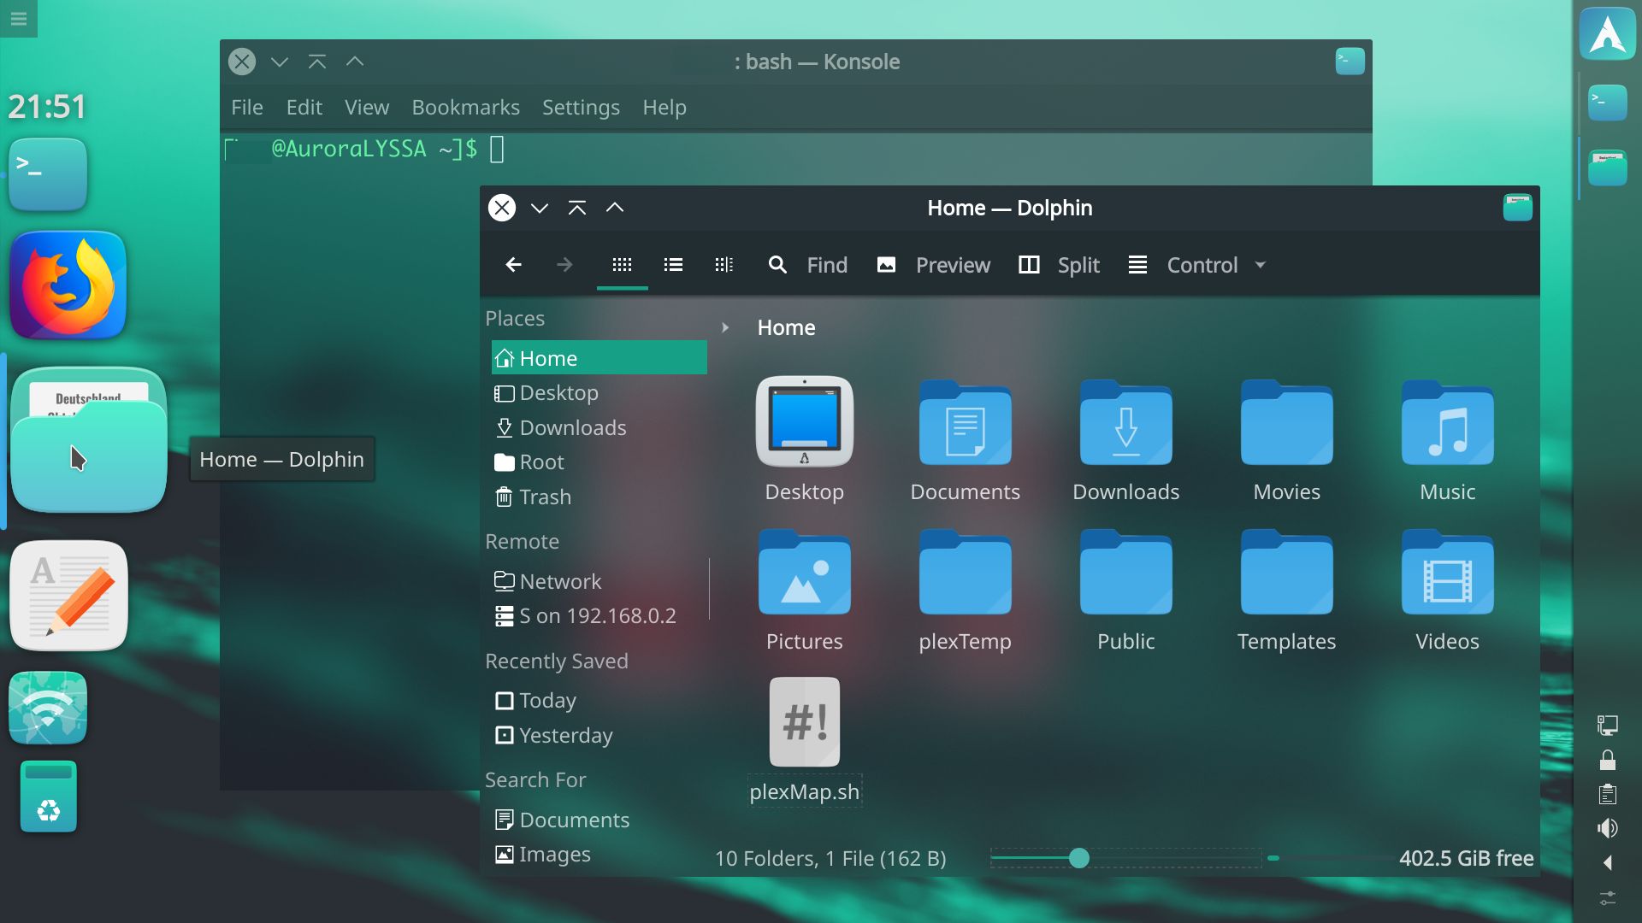Open the Konsole window menu chevron
Image resolution: width=1642 pixels, height=923 pixels.
(x=280, y=62)
